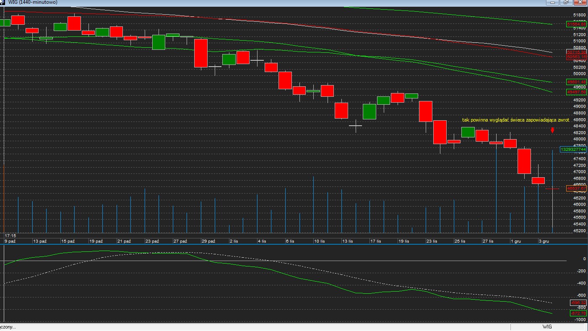Viewport: 588px width, 331px height.
Task: Select the yellow annotation text about the reversal candle
Action: pyautogui.click(x=515, y=120)
